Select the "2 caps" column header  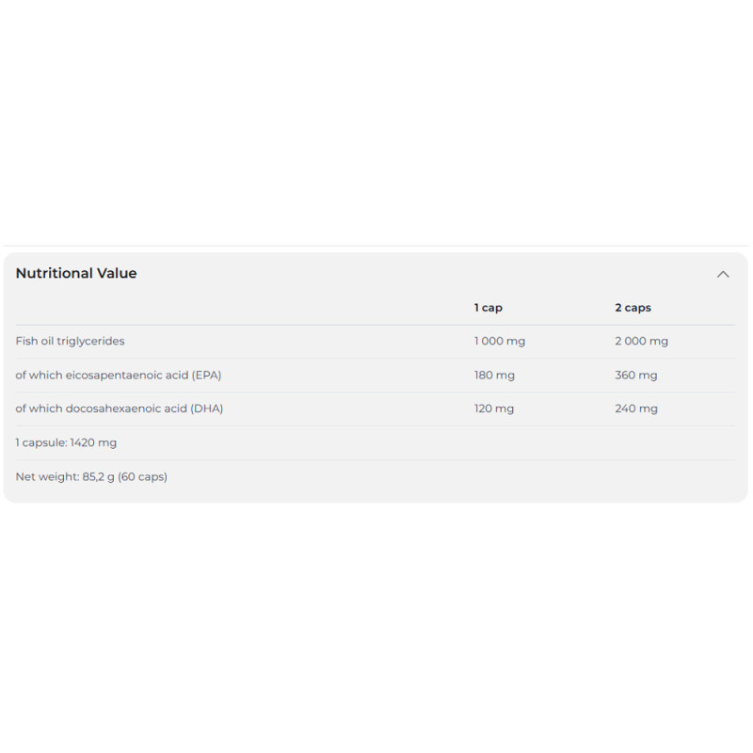pos(633,308)
